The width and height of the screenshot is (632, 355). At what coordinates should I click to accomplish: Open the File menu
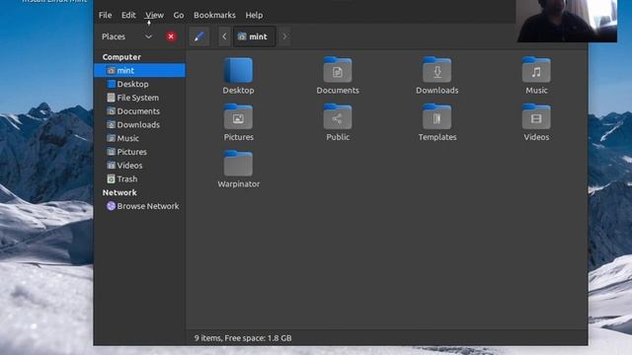point(106,15)
